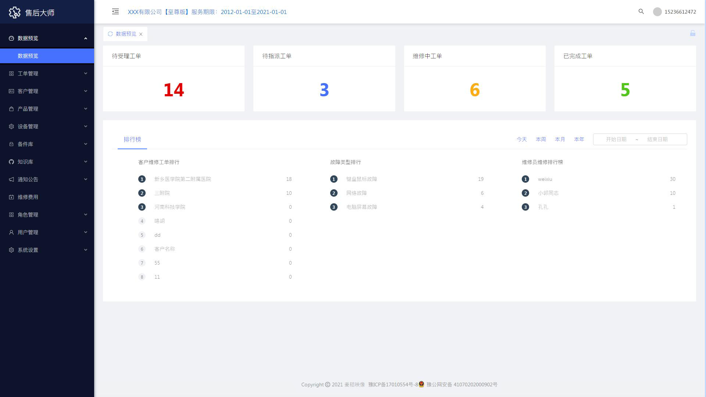Filter ranking by 本年
Image resolution: width=706 pixels, height=397 pixels.
pos(579,139)
